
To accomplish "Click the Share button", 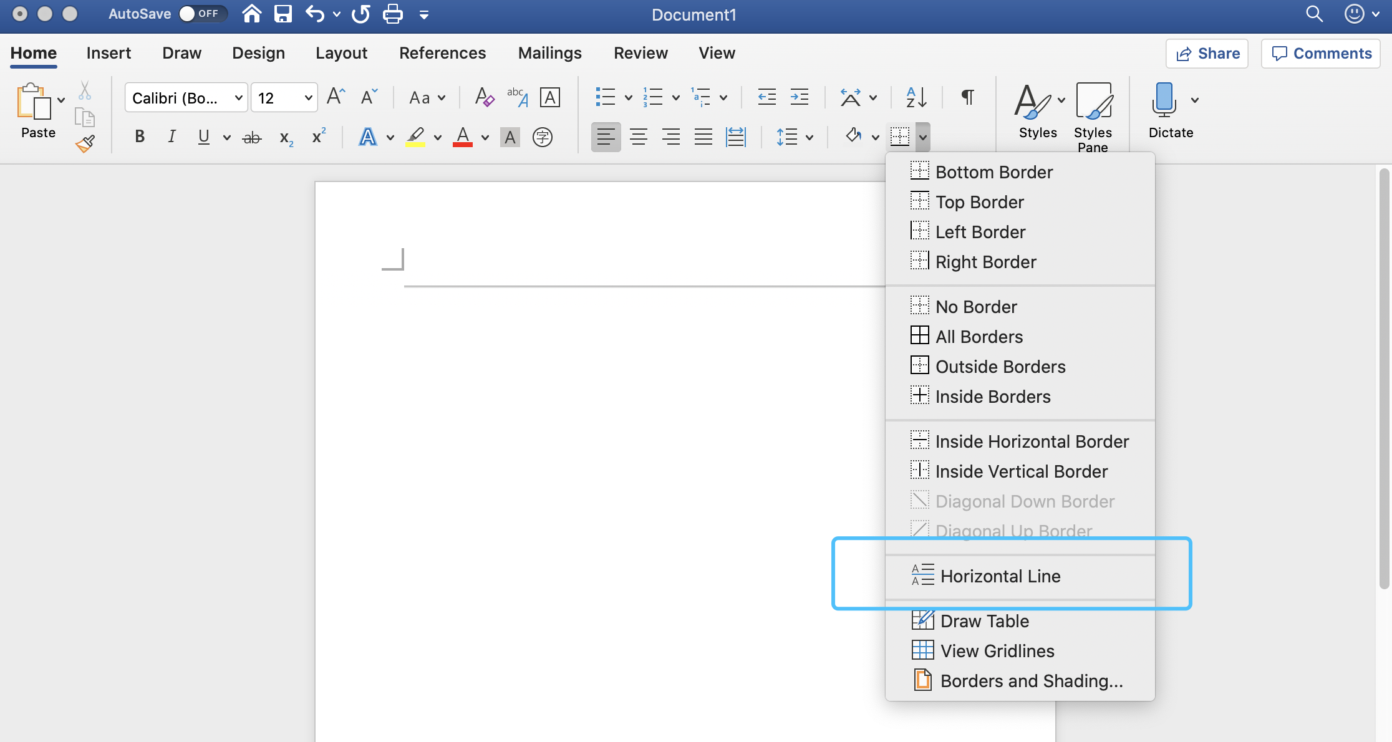I will [x=1207, y=54].
